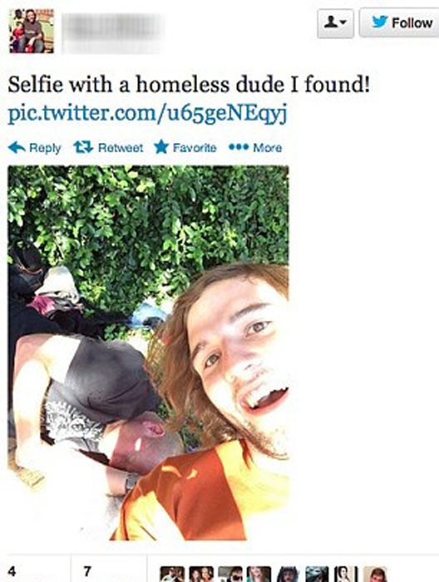Click the person silhouette icon
The width and height of the screenshot is (439, 582).
click(x=330, y=22)
